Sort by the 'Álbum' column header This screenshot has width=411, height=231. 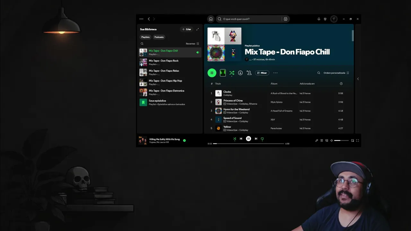tap(274, 84)
